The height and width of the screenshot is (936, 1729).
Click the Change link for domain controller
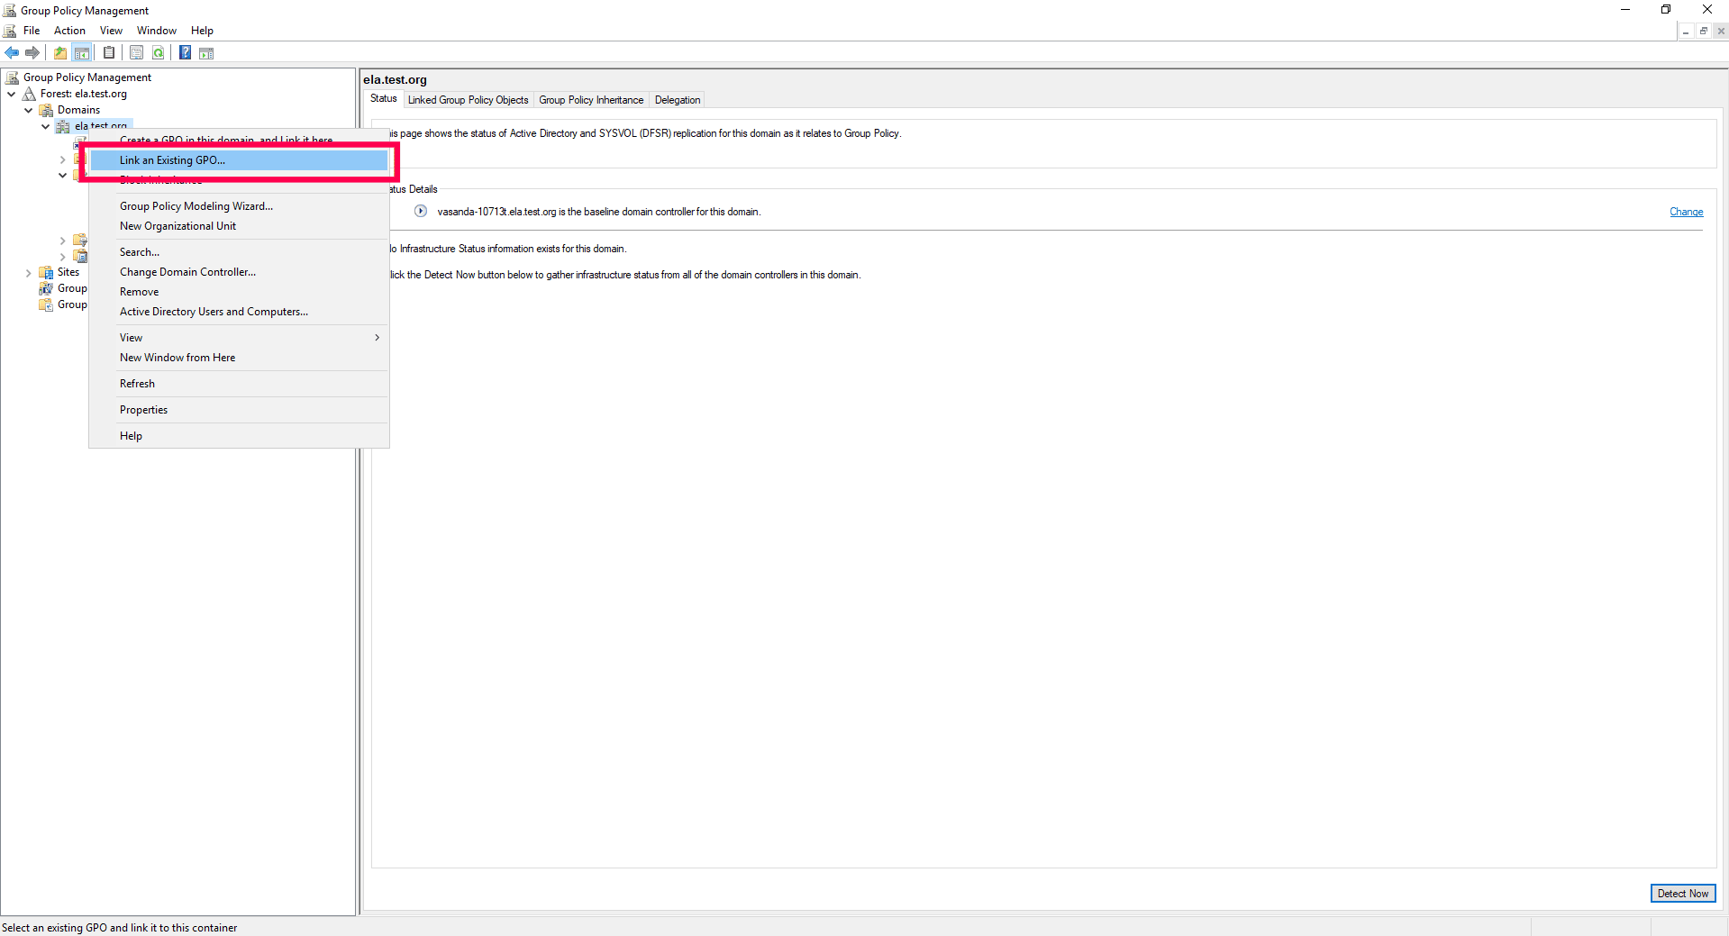[1686, 213]
